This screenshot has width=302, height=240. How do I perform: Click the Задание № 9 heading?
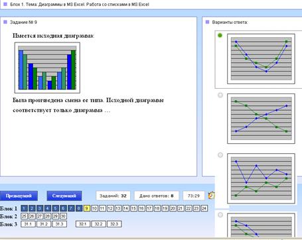(x=23, y=23)
